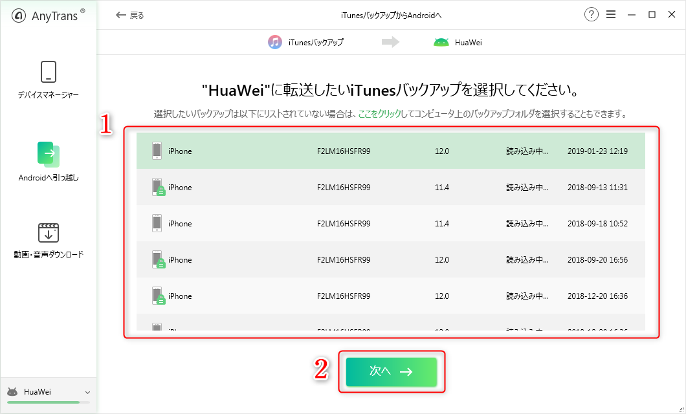Click the AnyTrans logo icon
This screenshot has height=414, width=686.
point(19,16)
